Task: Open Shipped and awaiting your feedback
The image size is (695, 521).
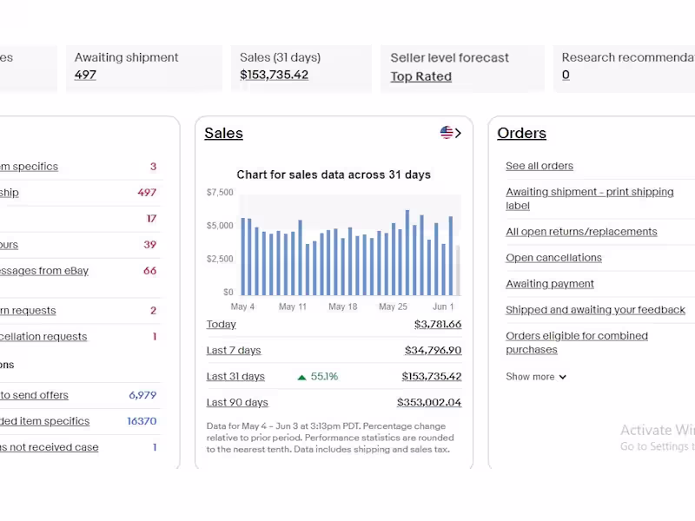Action: point(595,310)
